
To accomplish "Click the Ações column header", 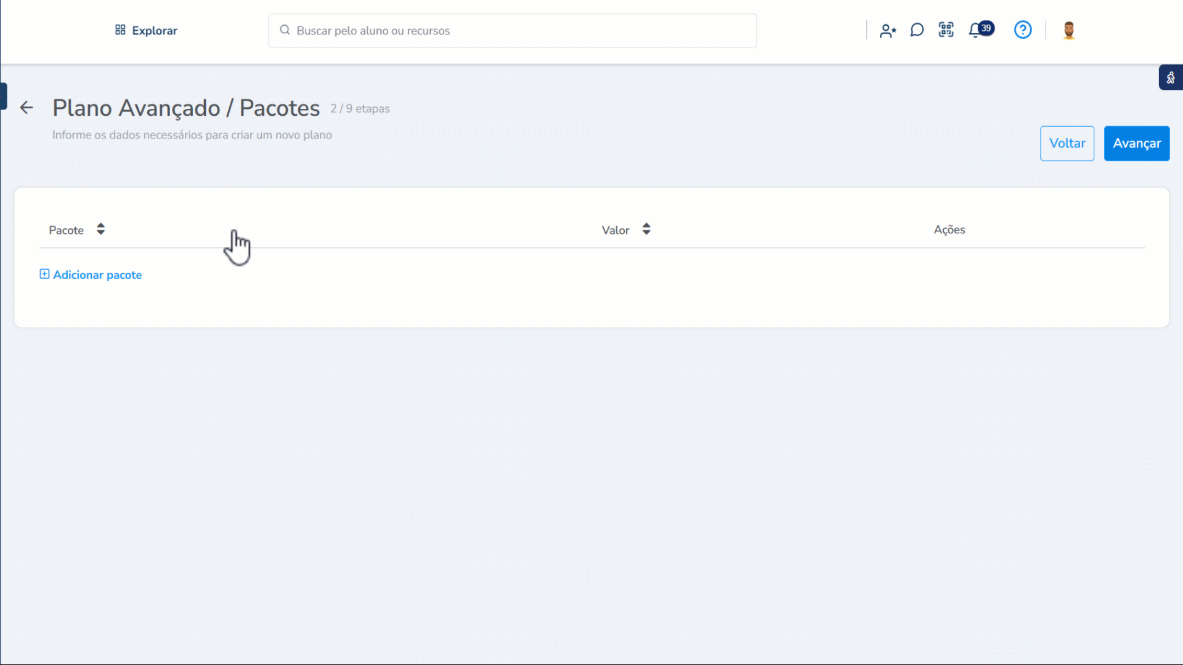I will tap(949, 230).
